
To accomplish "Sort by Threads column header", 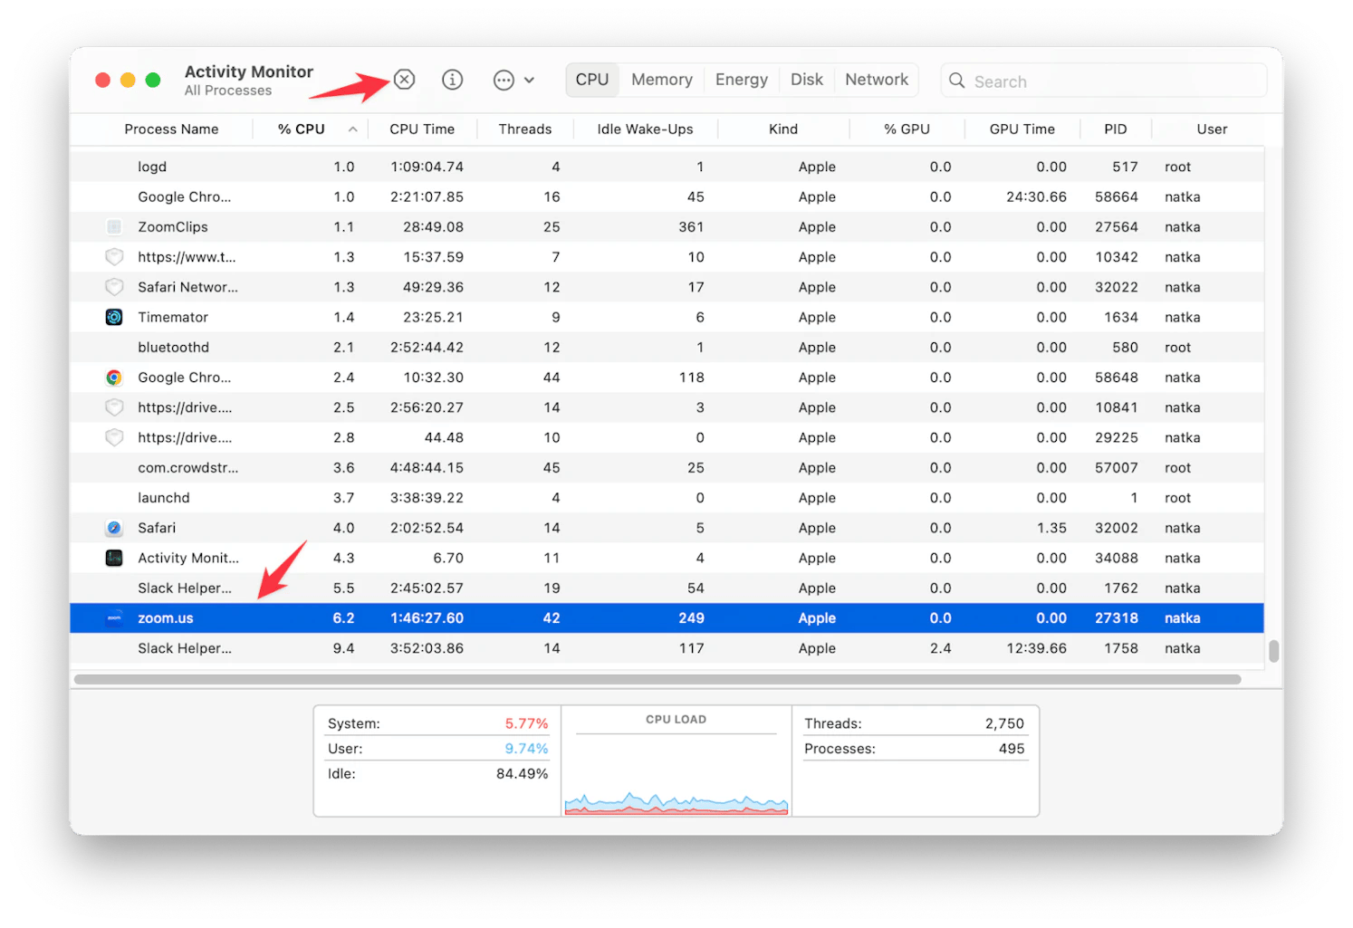I will 525,129.
